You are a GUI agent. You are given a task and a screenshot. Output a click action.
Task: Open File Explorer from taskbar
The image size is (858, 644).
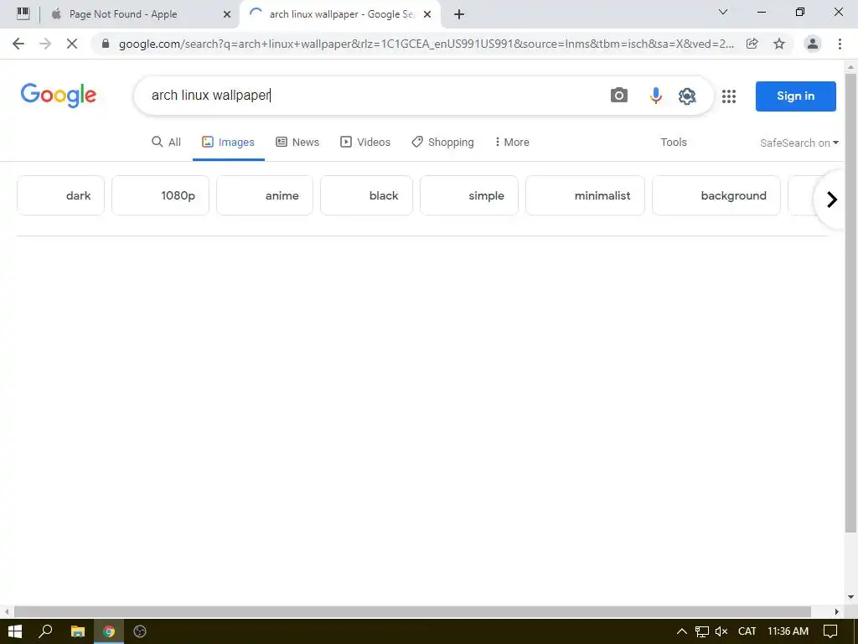pos(78,631)
